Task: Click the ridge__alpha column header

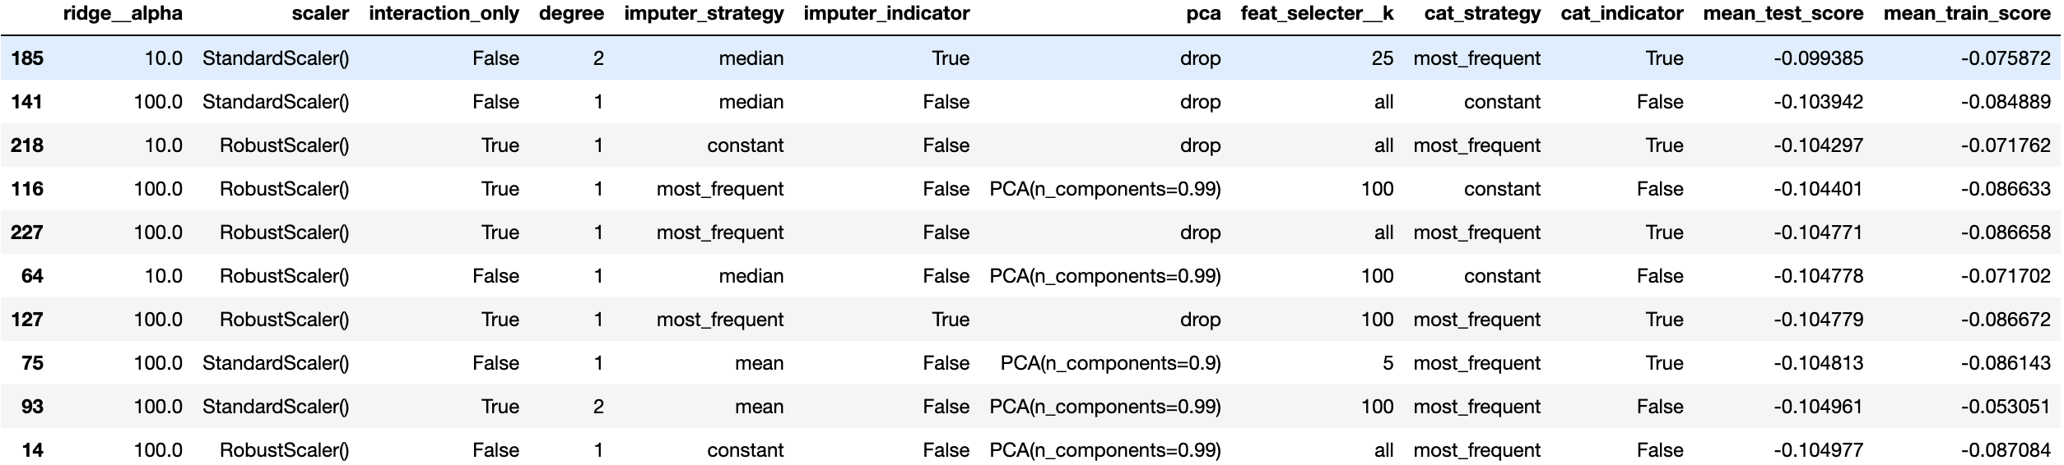Action: [x=123, y=14]
